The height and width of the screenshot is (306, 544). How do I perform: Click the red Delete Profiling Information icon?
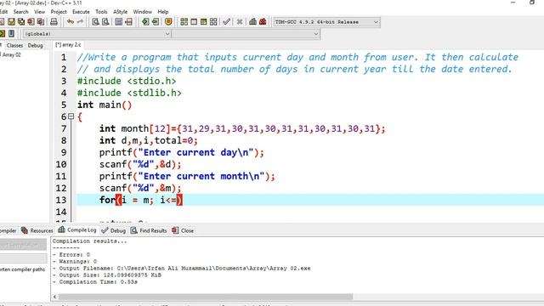[263, 22]
